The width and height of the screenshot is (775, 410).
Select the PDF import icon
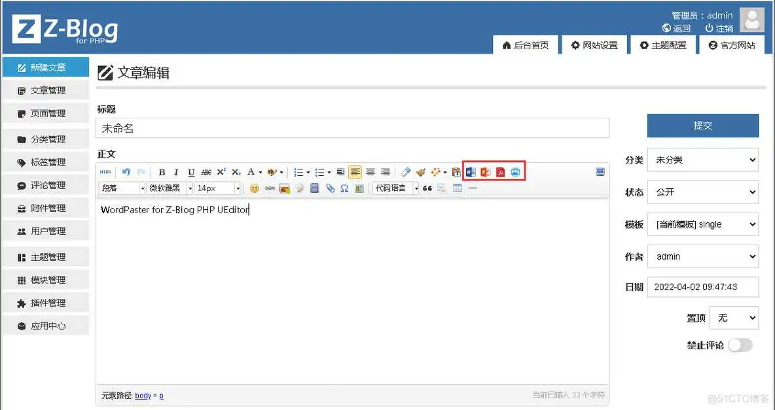coord(501,171)
